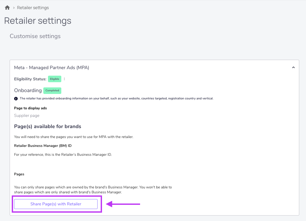The image size is (306, 221).
Task: Go to the home page icon
Action: pyautogui.click(x=7, y=8)
